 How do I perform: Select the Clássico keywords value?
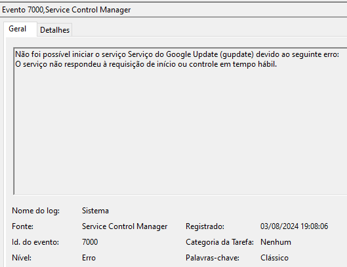pos(274,258)
